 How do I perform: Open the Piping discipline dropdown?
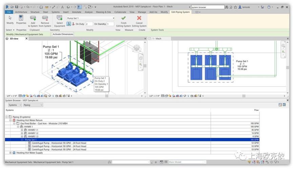click(33, 105)
